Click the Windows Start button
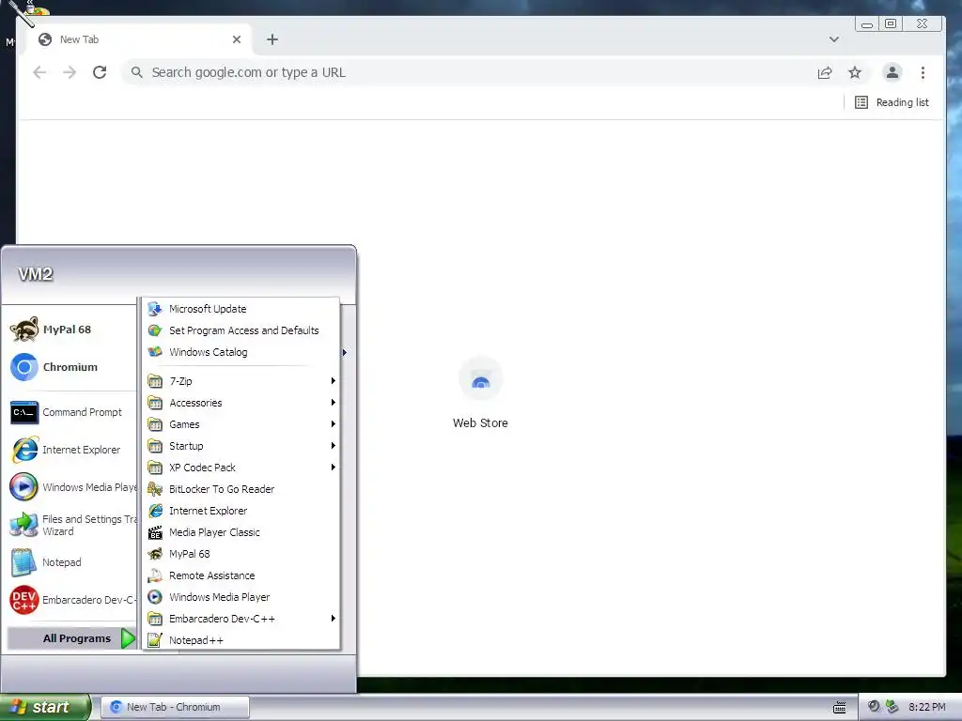962x721 pixels. (x=44, y=707)
